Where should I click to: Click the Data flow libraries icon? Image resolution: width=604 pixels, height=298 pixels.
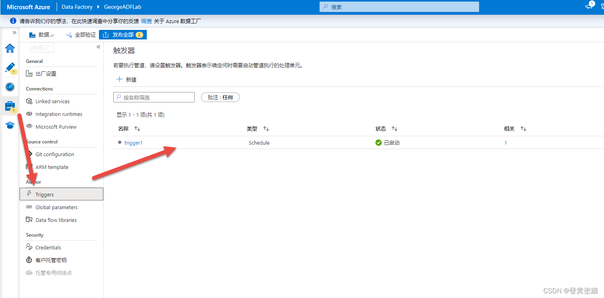pos(29,220)
